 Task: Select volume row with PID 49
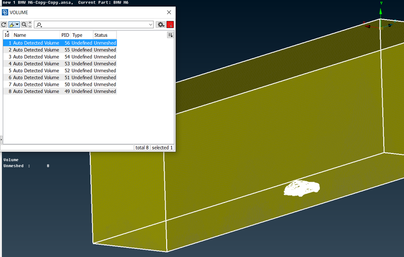click(x=60, y=91)
